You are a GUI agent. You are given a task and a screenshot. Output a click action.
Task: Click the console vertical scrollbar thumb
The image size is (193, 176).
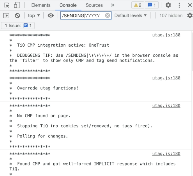[x=192, y=51]
